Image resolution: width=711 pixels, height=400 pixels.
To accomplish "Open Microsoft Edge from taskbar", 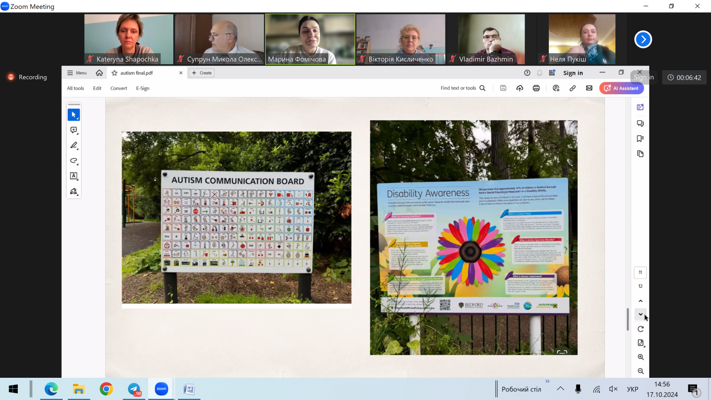I will pos(51,389).
